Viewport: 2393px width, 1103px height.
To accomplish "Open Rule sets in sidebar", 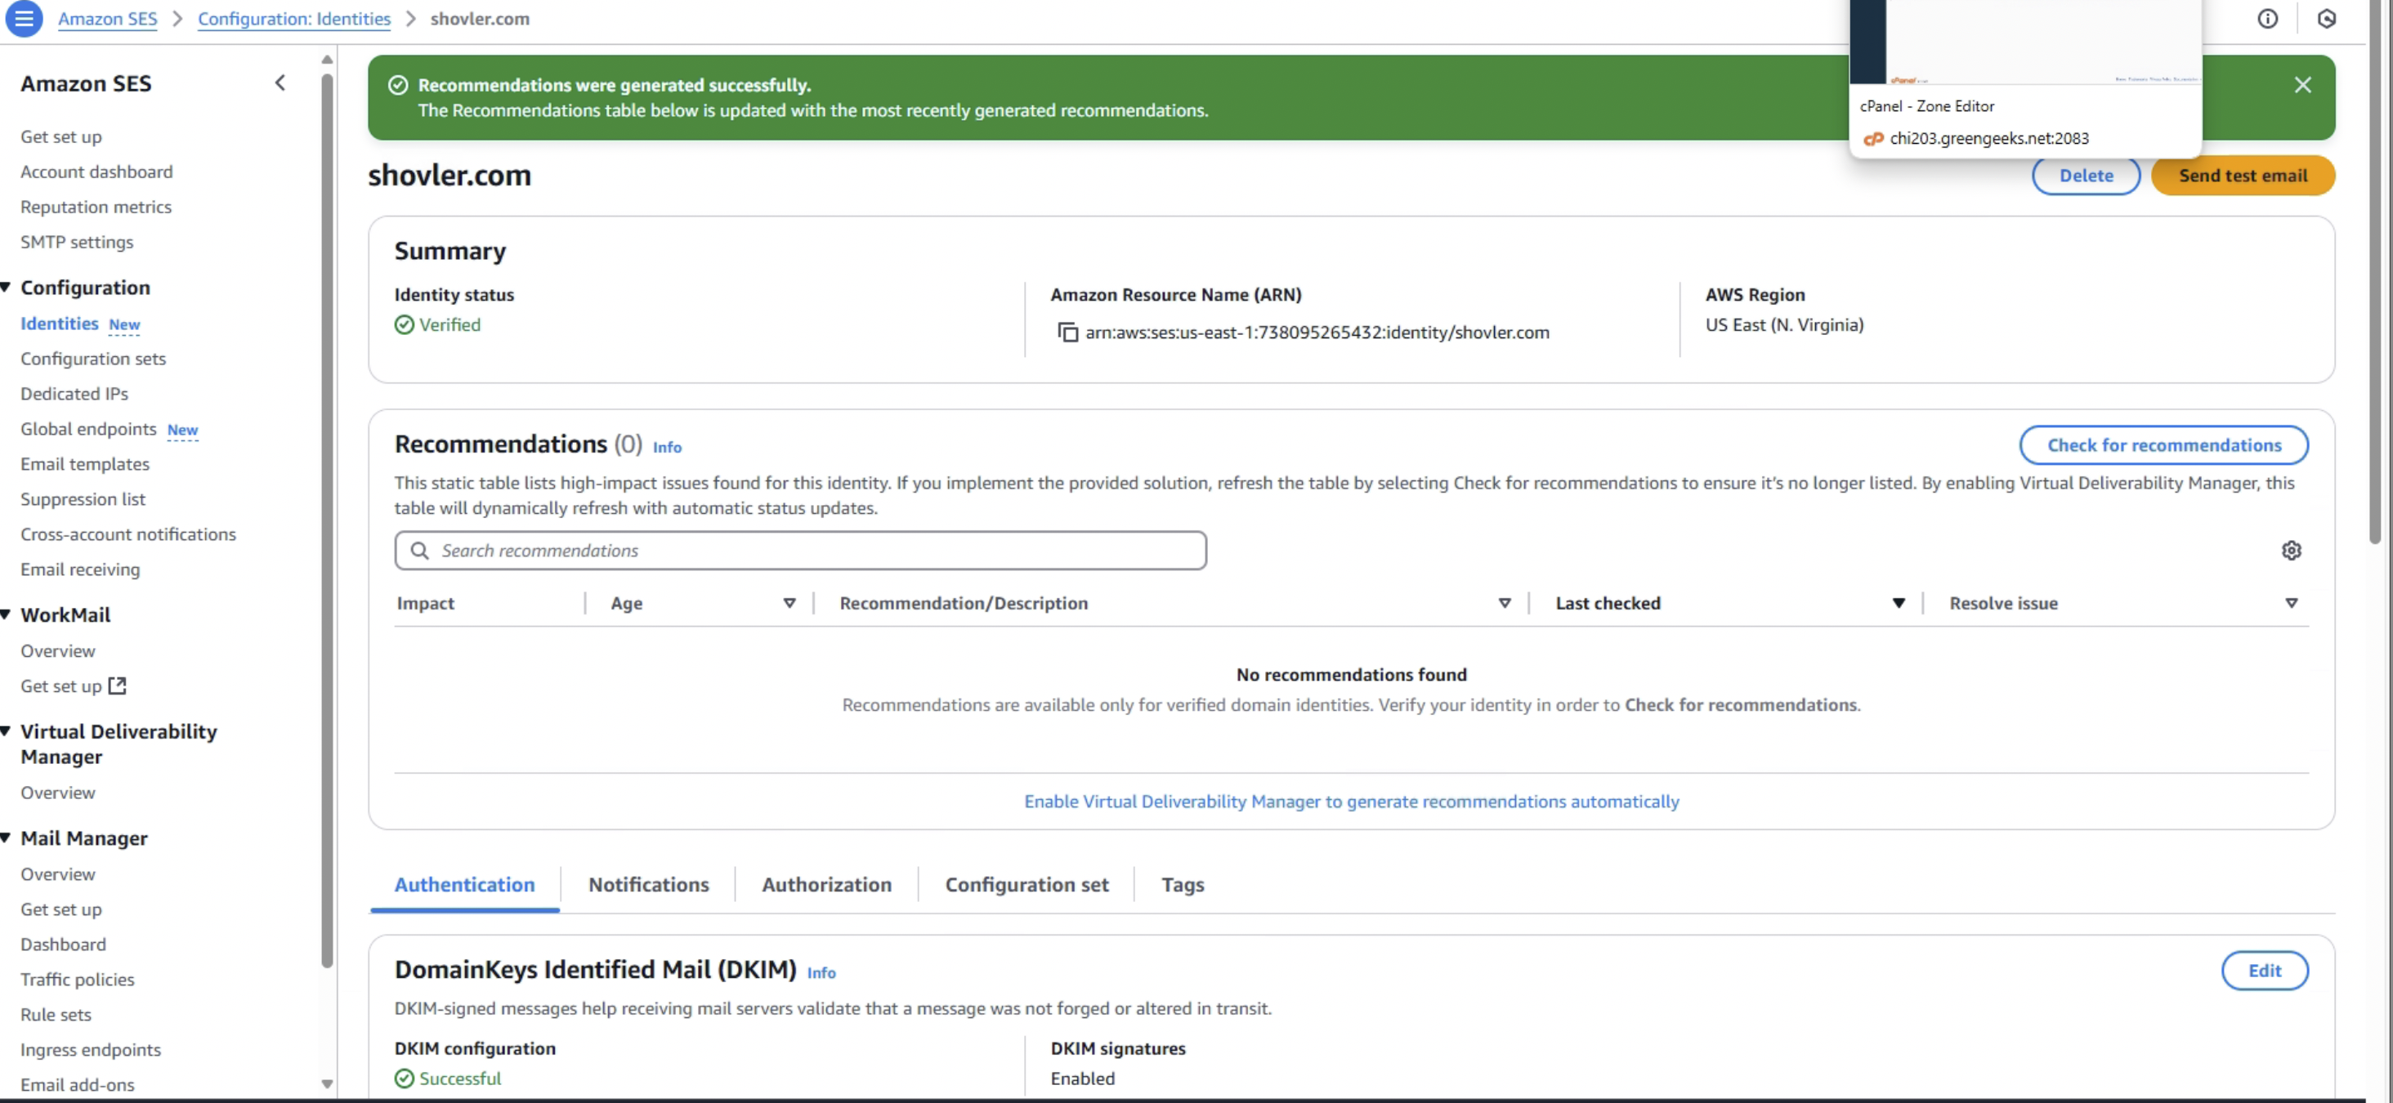I will [56, 1015].
